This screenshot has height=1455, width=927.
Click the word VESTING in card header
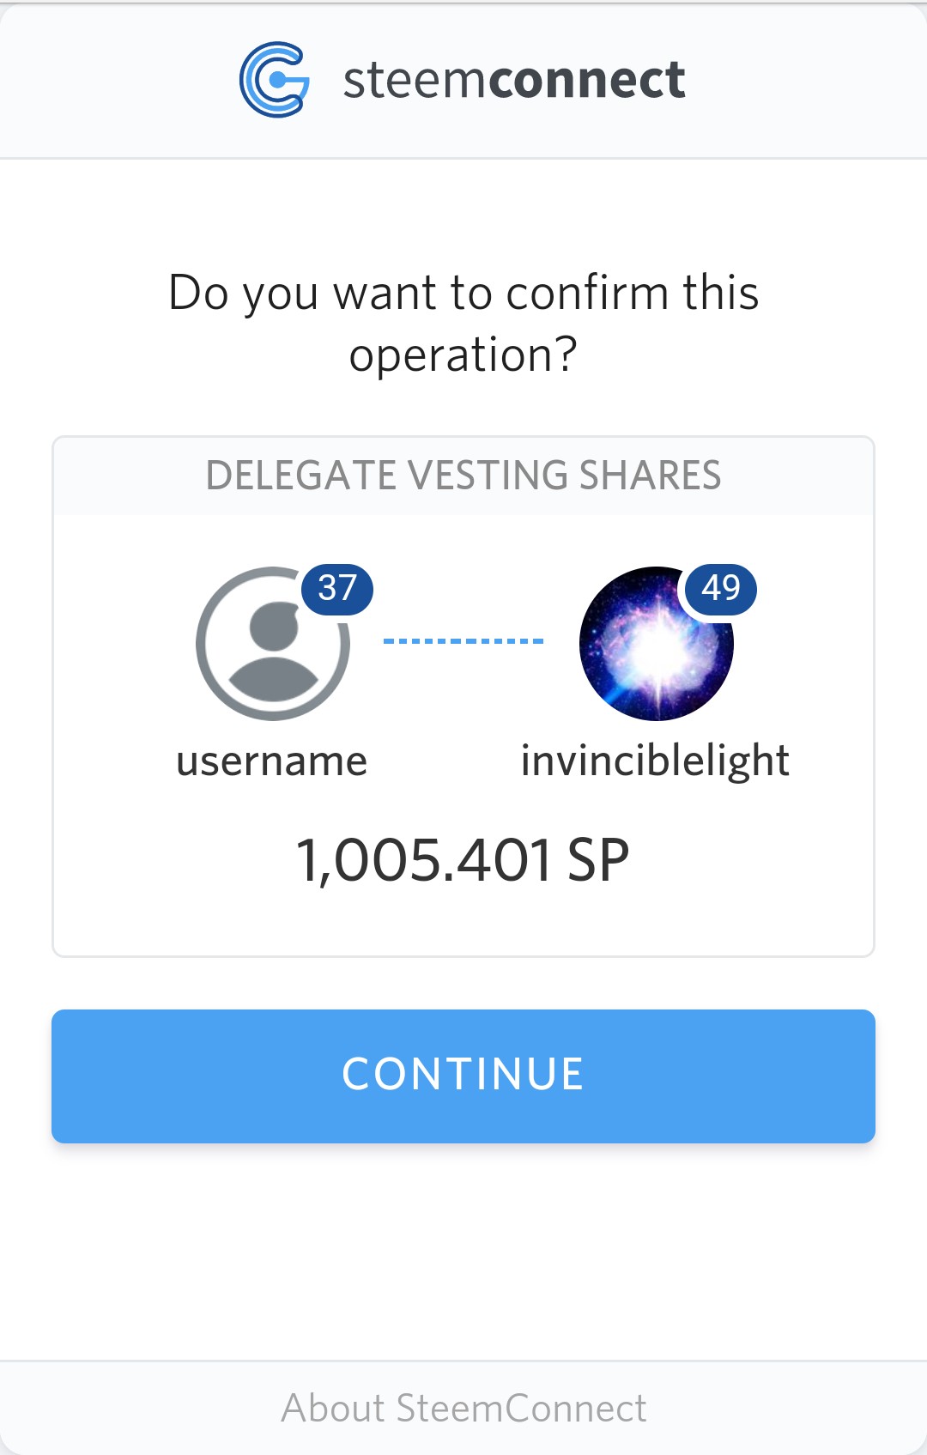[x=488, y=476]
